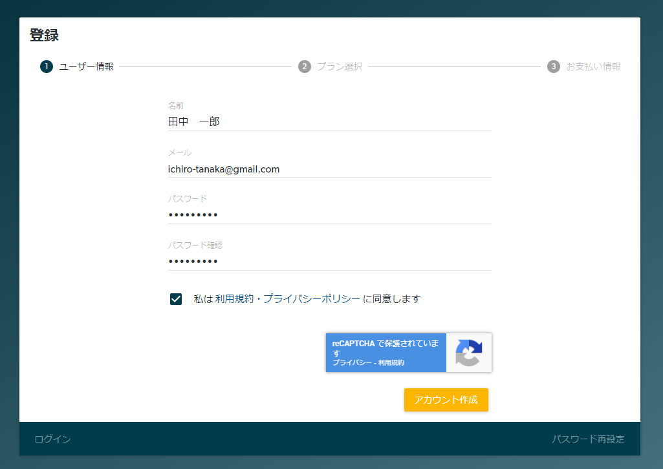Click the reCAPTCHA logo icon

click(468, 353)
